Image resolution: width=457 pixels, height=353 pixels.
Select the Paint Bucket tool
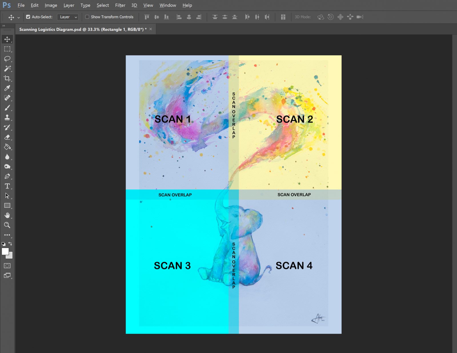pyautogui.click(x=7, y=147)
